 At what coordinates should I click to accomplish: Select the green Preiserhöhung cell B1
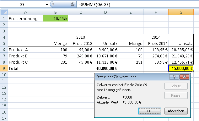click(x=55, y=18)
